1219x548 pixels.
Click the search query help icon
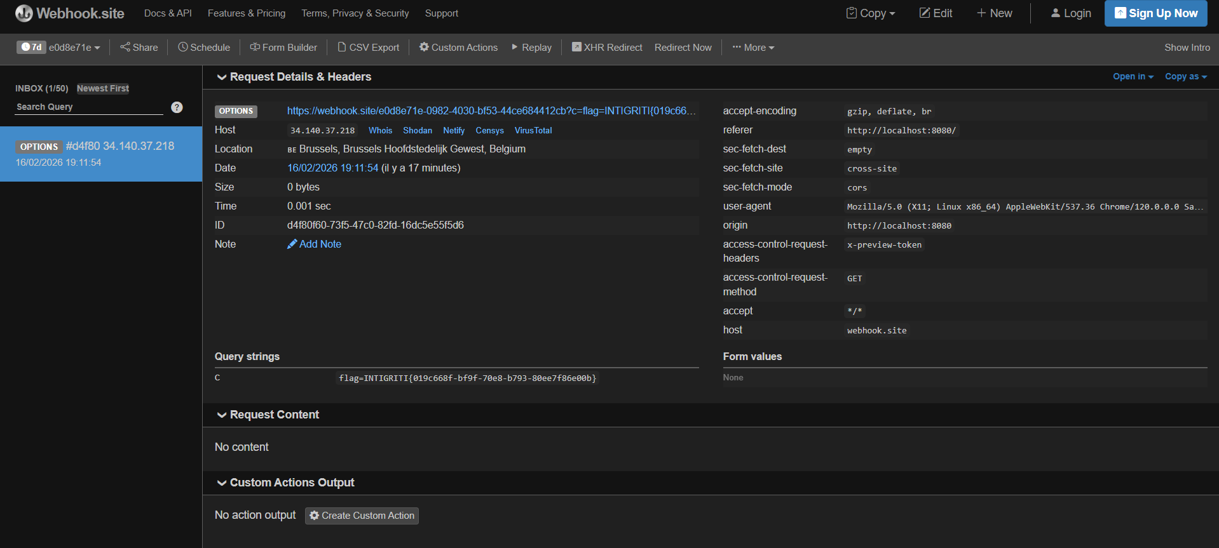pos(177,107)
